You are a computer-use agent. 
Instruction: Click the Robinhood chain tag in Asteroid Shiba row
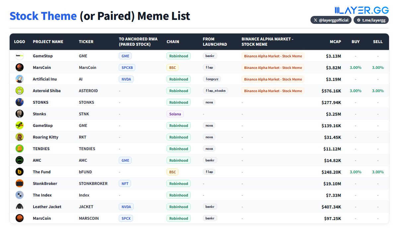click(178, 91)
